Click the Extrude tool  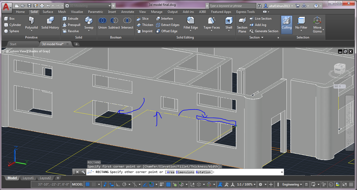point(70,19)
